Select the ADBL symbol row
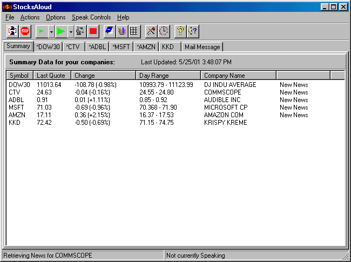The image size is (351, 262). click(x=16, y=100)
